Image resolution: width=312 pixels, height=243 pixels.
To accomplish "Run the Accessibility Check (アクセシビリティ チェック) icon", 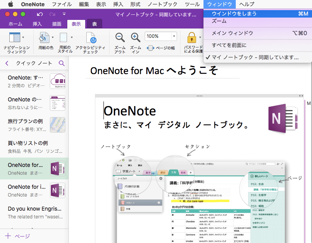I will pos(91,37).
